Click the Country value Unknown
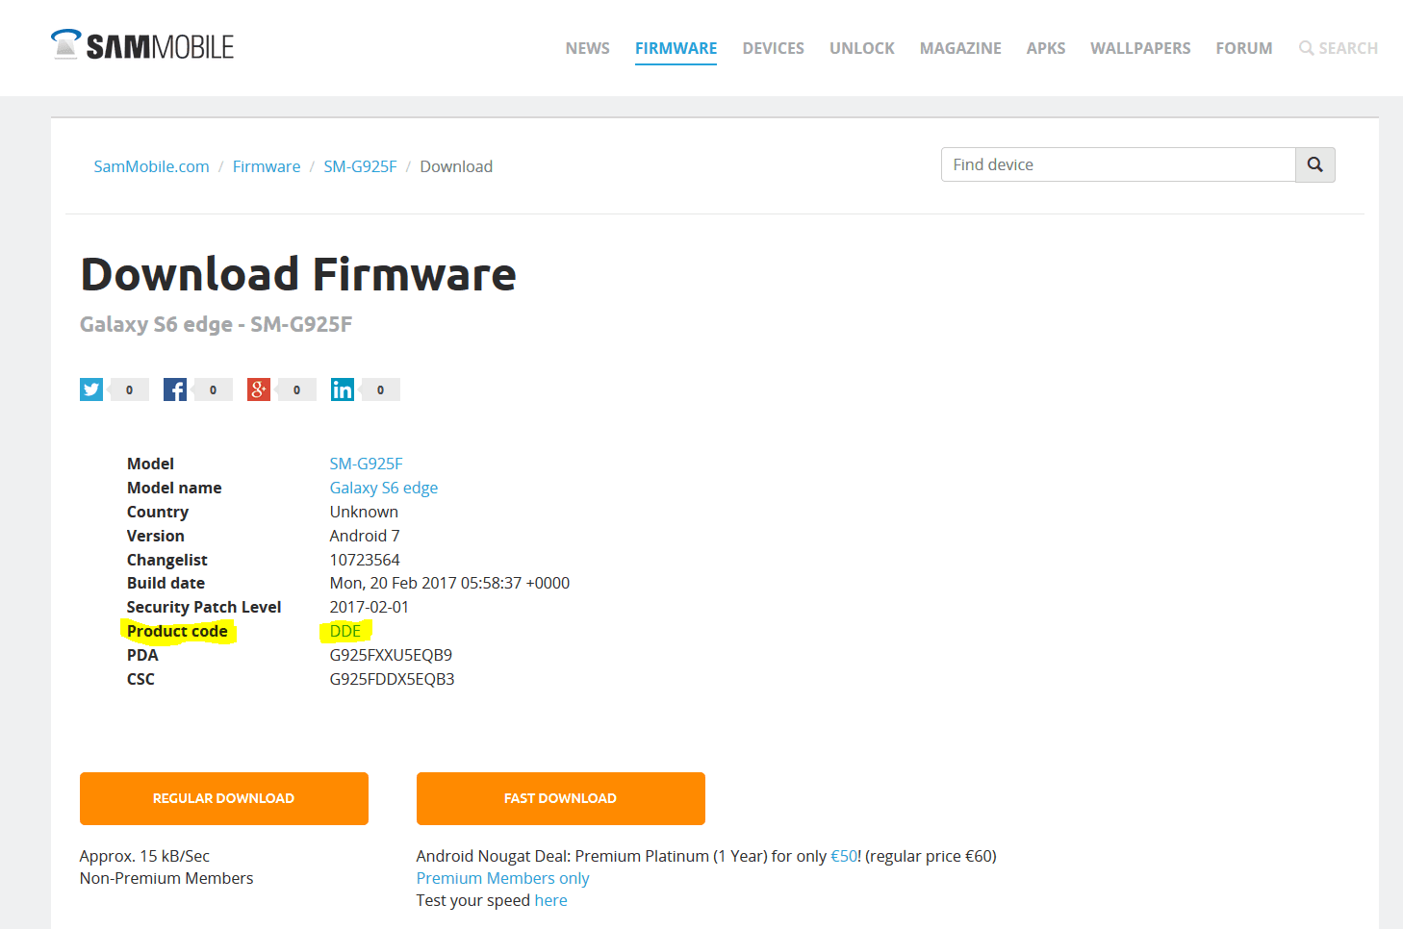This screenshot has height=929, width=1403. click(x=364, y=512)
